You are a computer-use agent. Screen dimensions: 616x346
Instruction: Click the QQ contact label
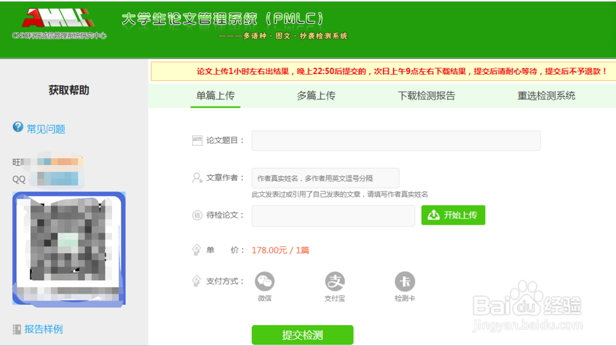[19, 180]
